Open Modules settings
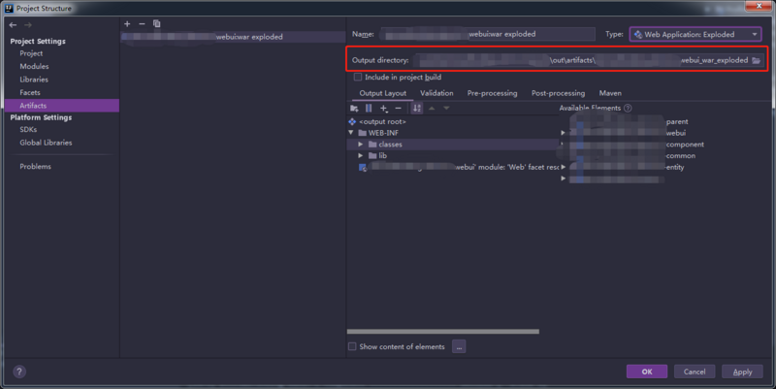The height and width of the screenshot is (389, 776). point(34,66)
